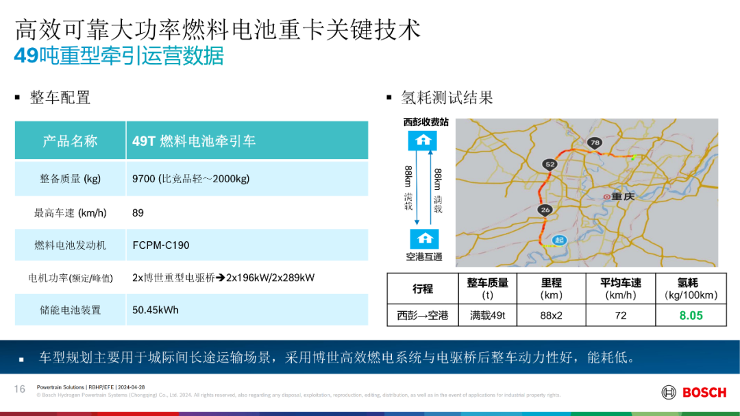Click the 空港互通 label below the icon
Image resolution: width=740 pixels, height=416 pixels.
(424, 257)
